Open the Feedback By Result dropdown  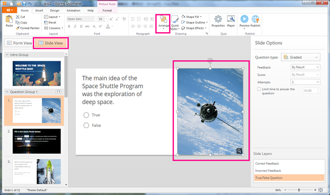305,67
